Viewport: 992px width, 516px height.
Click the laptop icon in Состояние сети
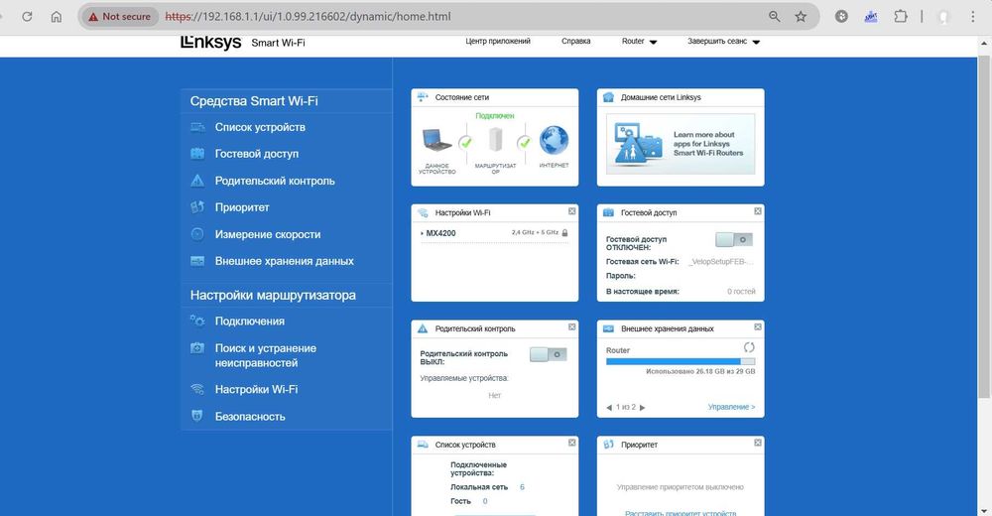tap(436, 140)
